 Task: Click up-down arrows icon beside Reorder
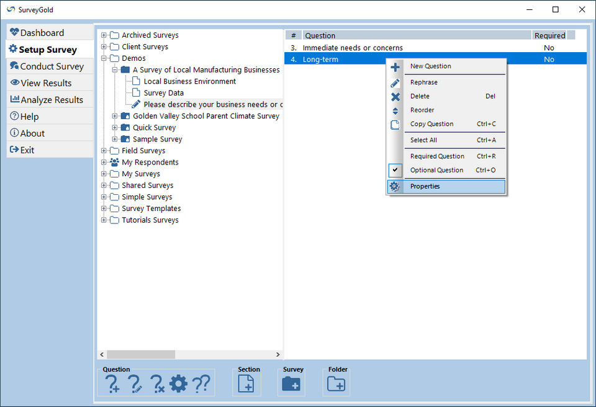point(395,111)
